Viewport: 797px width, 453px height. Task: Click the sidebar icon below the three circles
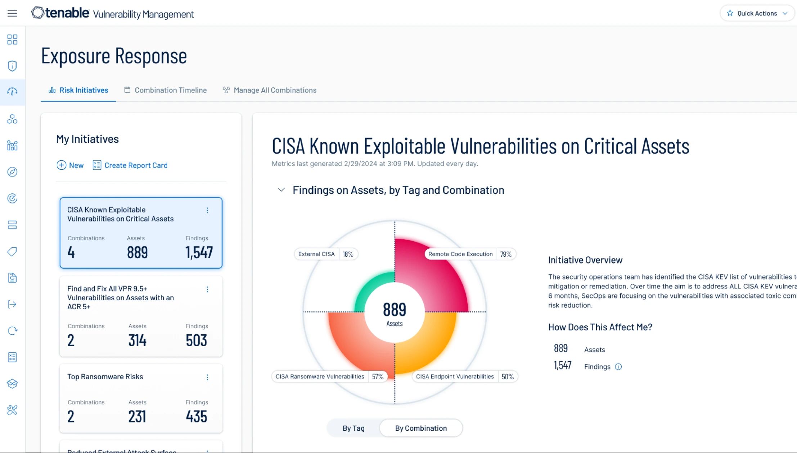(12, 146)
